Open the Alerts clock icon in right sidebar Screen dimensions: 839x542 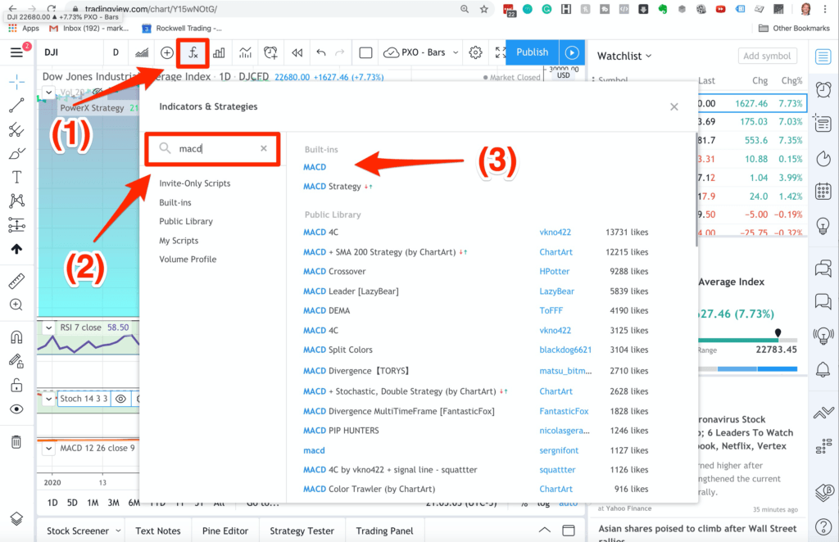823,88
